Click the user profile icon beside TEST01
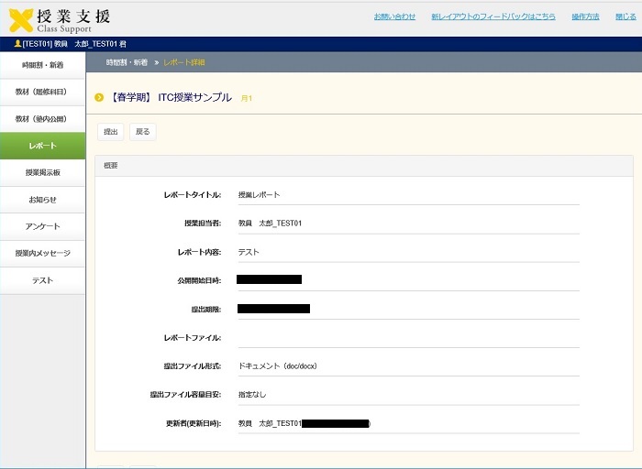 point(17,44)
